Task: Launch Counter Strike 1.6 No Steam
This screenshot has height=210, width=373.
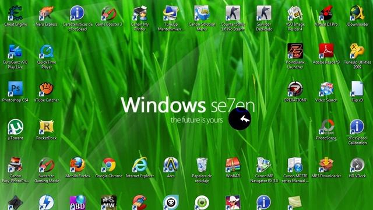Action: coord(233,13)
